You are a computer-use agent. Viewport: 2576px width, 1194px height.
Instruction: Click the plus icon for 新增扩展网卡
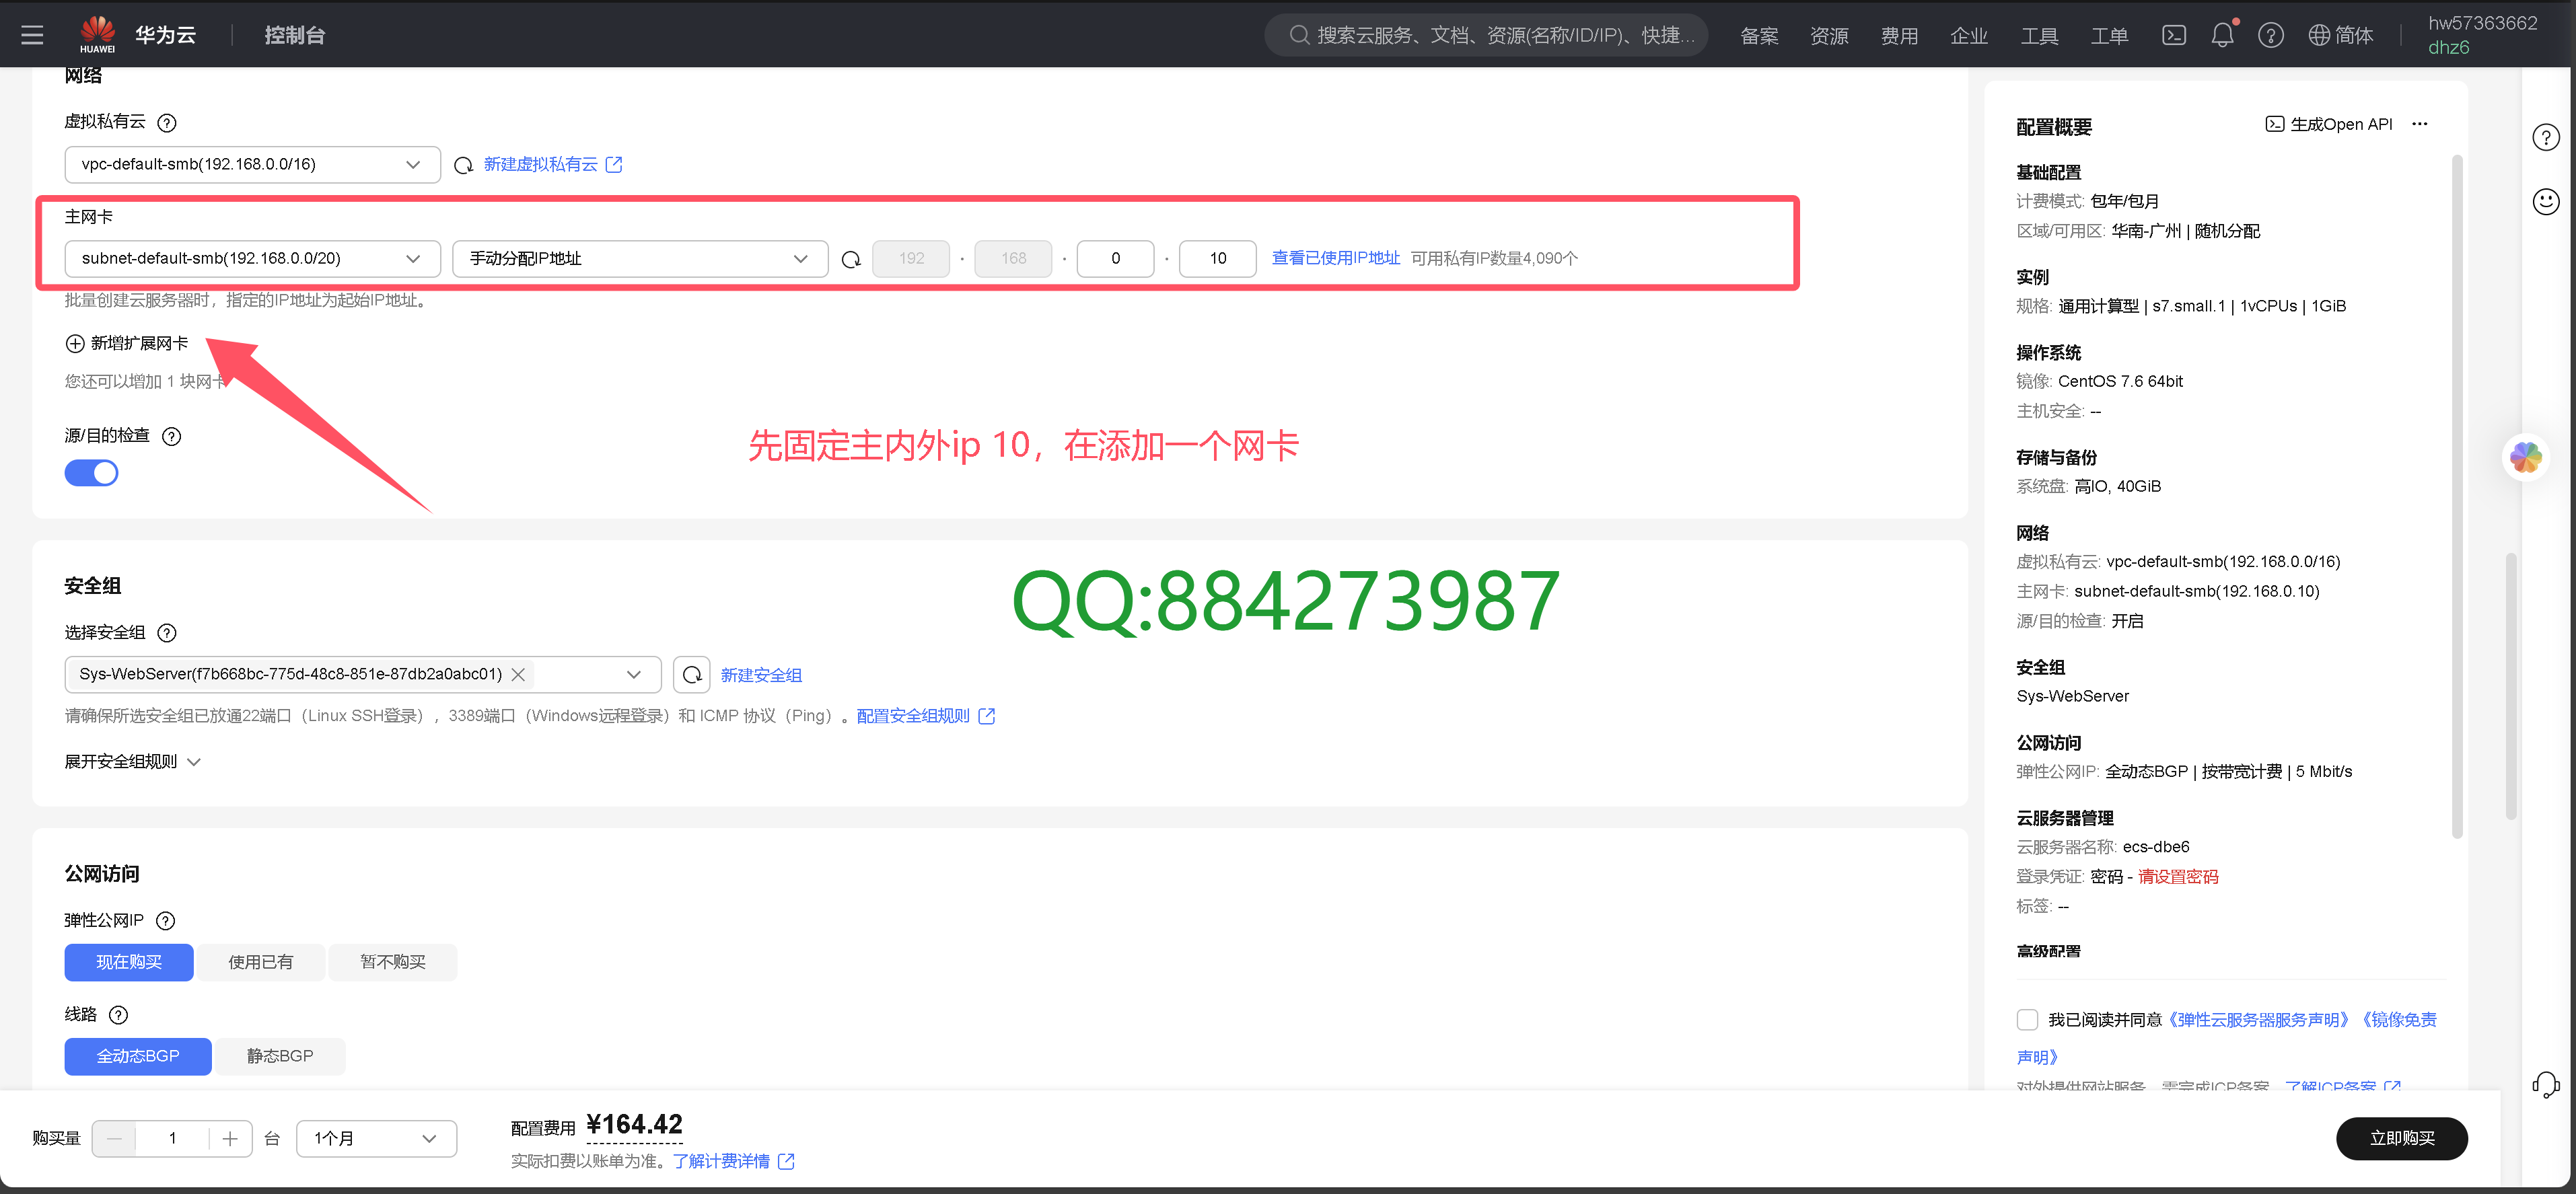(x=75, y=344)
